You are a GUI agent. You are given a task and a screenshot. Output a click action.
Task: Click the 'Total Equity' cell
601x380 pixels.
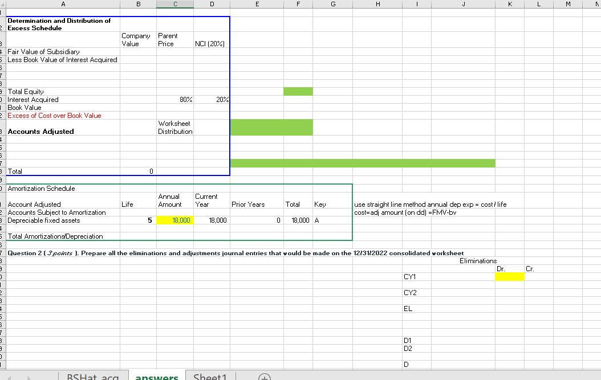63,92
